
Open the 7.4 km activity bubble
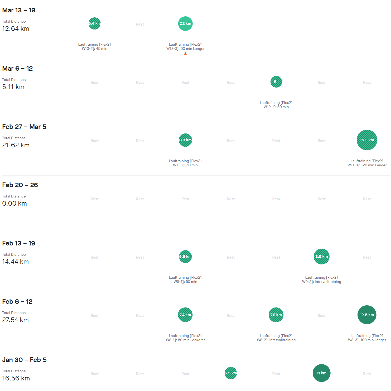[185, 315]
